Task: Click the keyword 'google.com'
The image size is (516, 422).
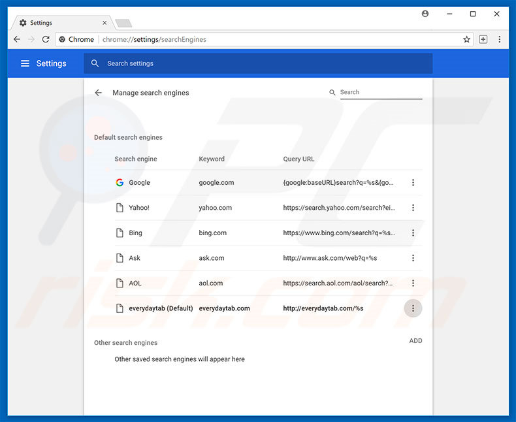Action: tap(216, 183)
